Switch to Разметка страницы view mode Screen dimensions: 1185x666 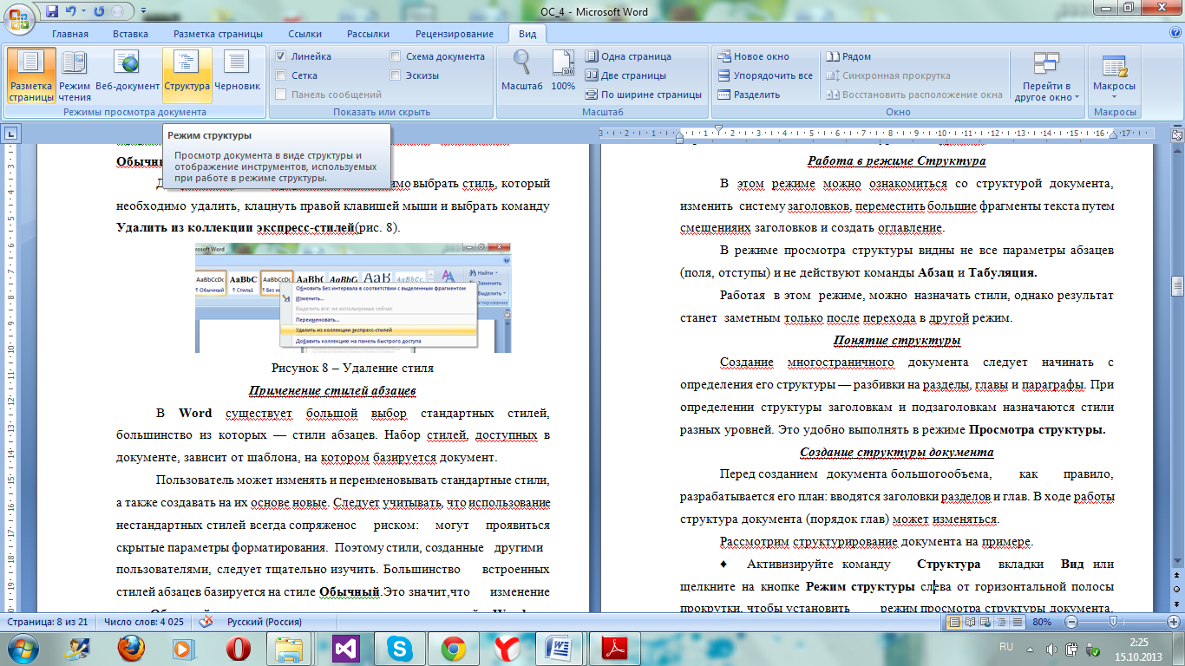pos(31,75)
